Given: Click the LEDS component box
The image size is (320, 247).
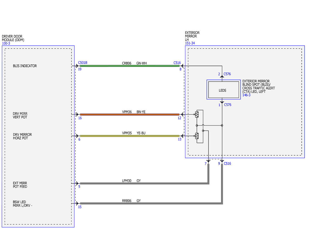Looking at the screenshot, I should pyautogui.click(x=223, y=90).
